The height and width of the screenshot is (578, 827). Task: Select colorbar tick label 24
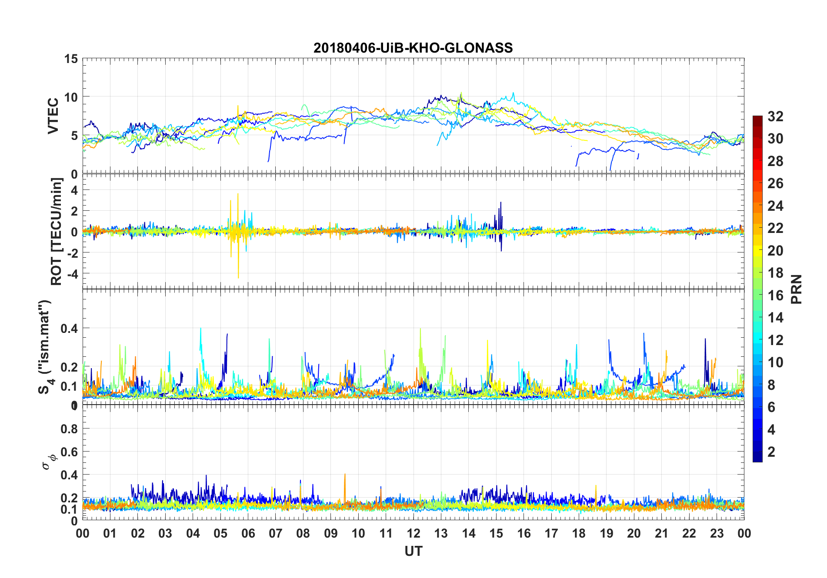[775, 206]
